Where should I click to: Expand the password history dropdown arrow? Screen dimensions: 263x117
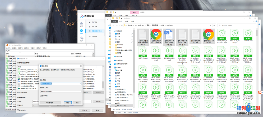tap(80, 84)
